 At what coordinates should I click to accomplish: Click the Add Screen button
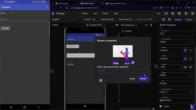point(107,19)
